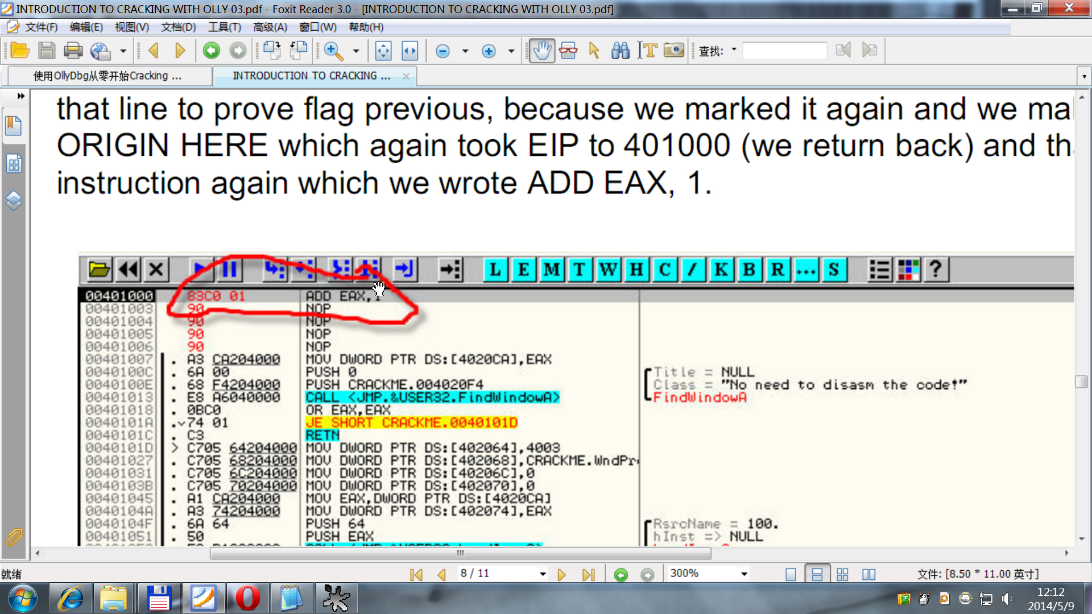Open the 视图(V) menu
Viewport: 1092px width, 614px height.
131,27
